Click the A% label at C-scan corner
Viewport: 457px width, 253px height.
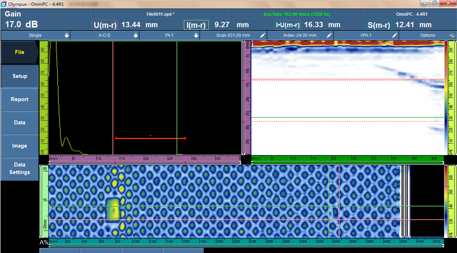tap(44, 243)
